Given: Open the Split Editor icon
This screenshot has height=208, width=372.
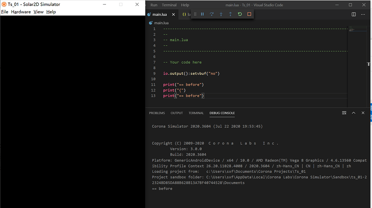Looking at the screenshot, I should pyautogui.click(x=353, y=14).
